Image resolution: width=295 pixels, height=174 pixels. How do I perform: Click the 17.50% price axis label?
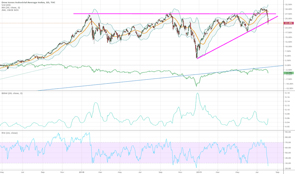(x=289, y=32)
